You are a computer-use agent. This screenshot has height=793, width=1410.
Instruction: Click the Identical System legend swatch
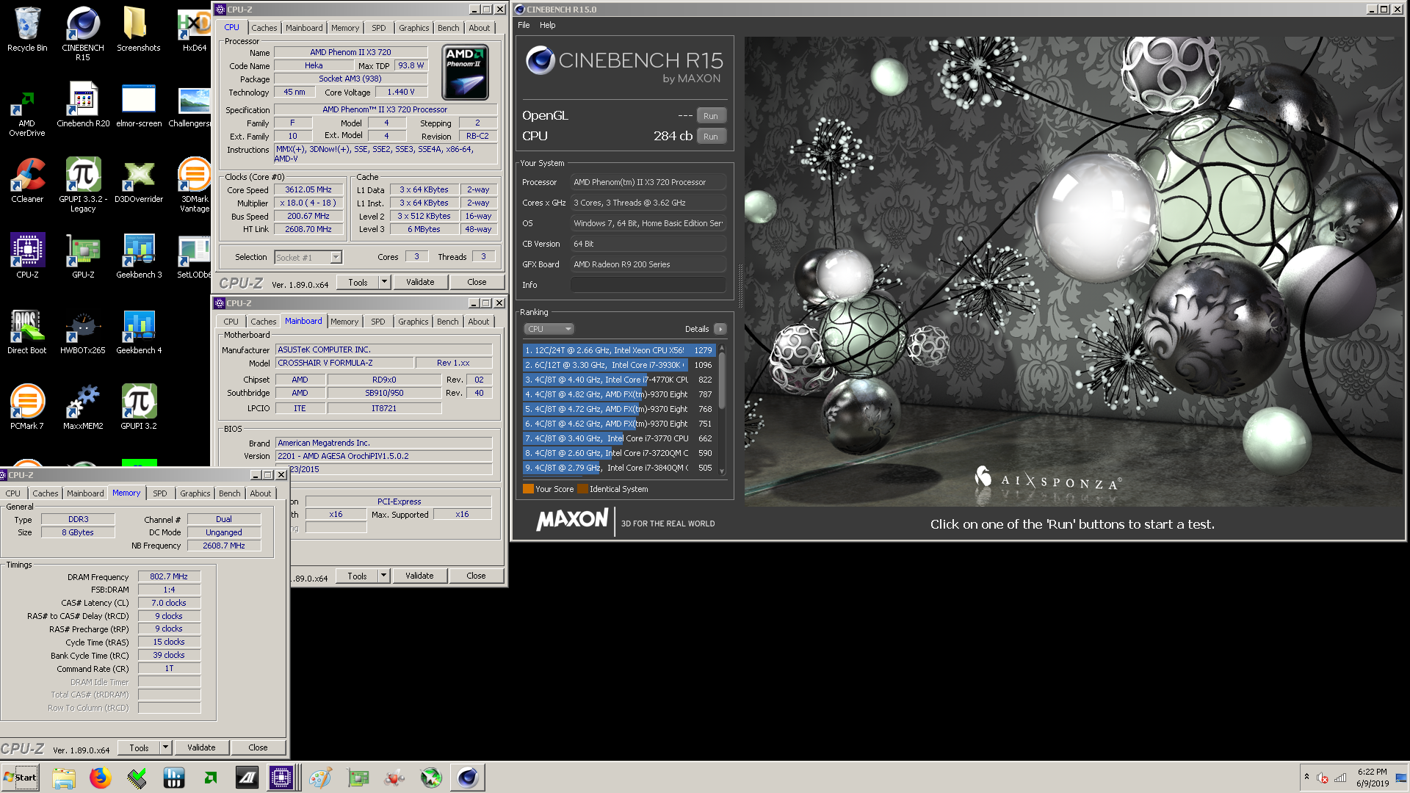coord(582,489)
